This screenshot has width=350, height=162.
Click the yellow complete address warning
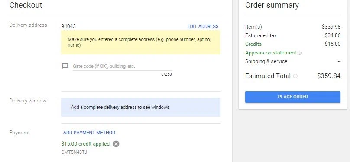point(141,42)
